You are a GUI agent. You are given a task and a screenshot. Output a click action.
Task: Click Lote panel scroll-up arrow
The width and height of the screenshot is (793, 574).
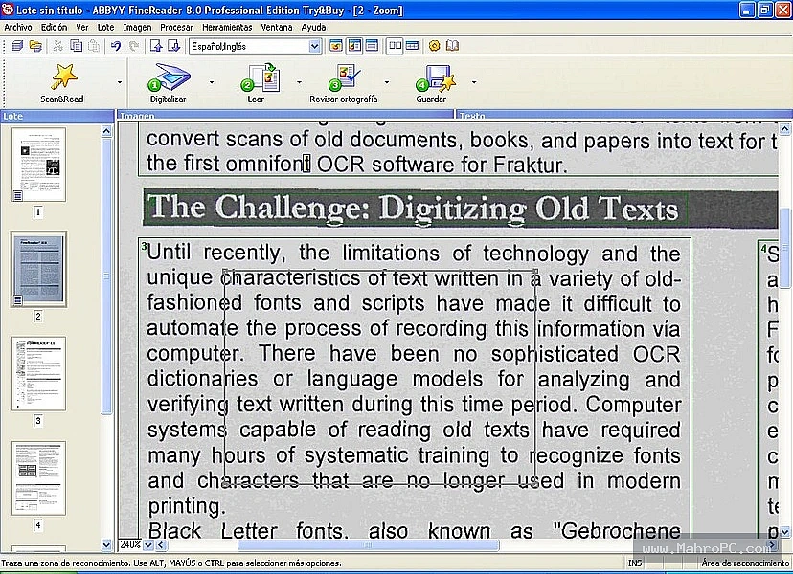click(x=106, y=131)
